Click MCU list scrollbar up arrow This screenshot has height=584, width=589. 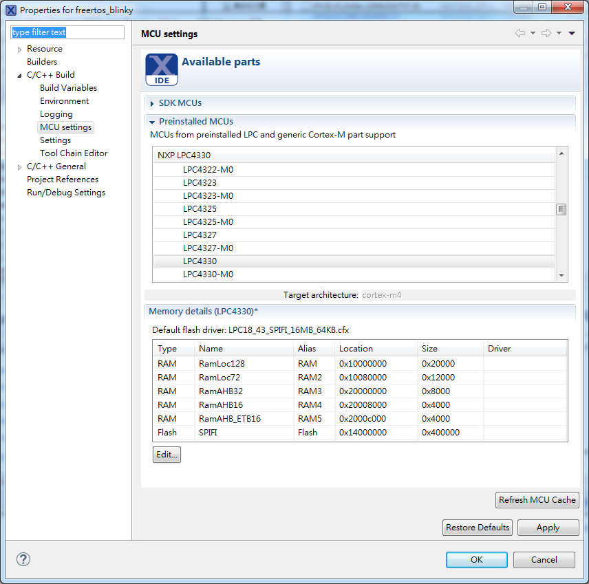pos(561,153)
